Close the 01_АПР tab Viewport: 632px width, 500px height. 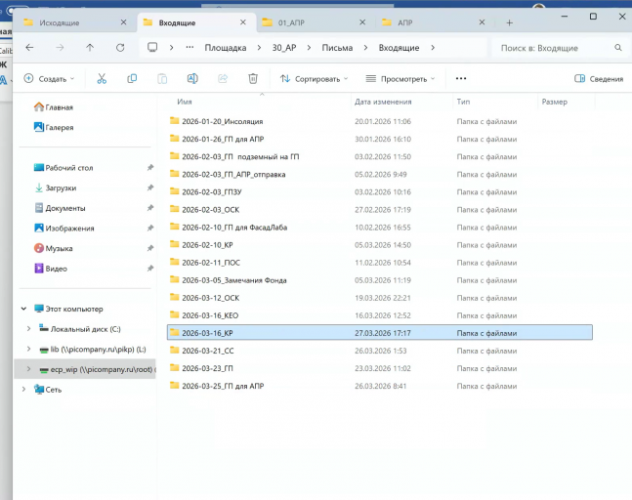pos(362,22)
